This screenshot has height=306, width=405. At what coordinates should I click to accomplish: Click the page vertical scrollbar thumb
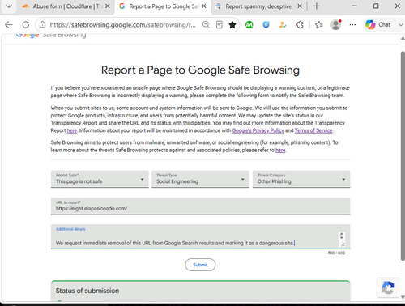pos(403,156)
